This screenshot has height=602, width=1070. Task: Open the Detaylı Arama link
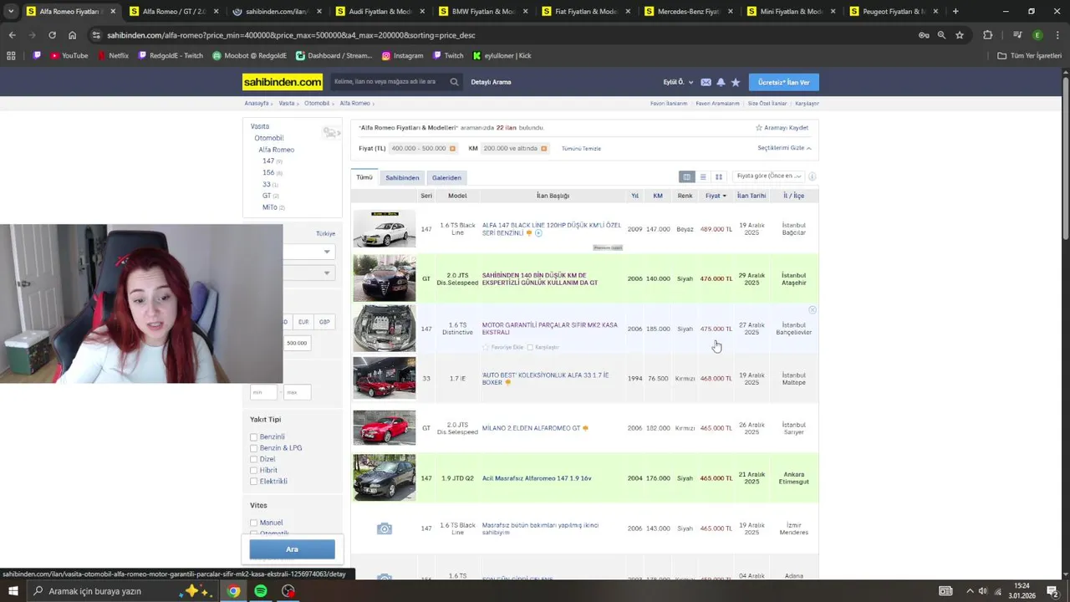[x=491, y=82]
